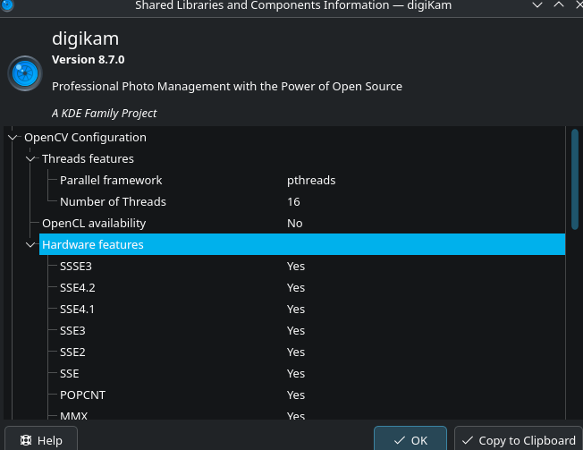The height and width of the screenshot is (450, 583).
Task: Collapse the OpenCV Configuration tree node
Action: (x=13, y=138)
